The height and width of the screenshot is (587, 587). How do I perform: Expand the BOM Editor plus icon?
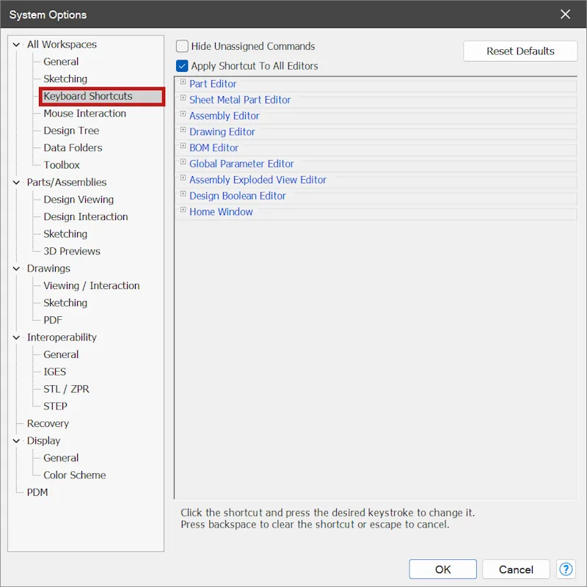183,145
